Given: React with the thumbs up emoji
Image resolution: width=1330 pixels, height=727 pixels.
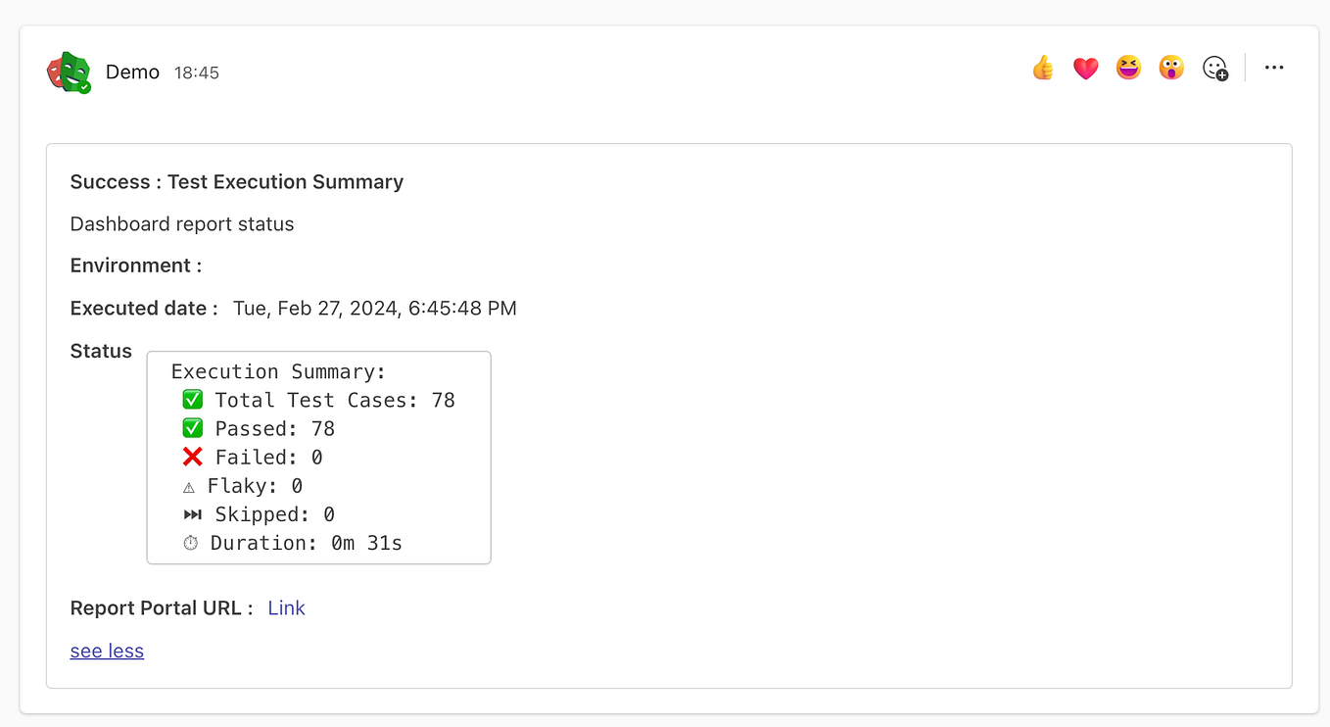Looking at the screenshot, I should 1043,68.
